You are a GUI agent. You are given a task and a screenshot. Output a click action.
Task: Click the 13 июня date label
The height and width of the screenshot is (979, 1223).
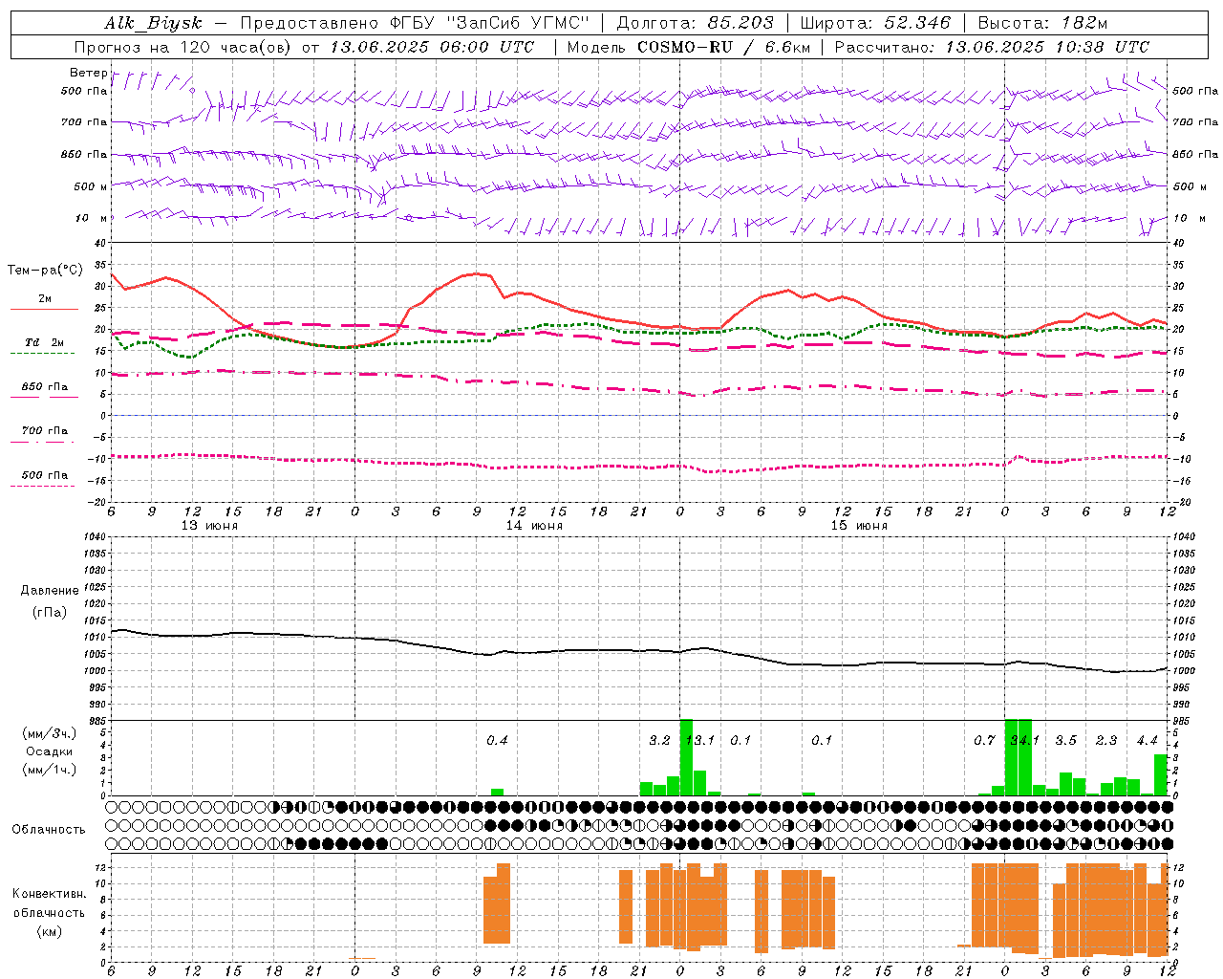coord(209,526)
